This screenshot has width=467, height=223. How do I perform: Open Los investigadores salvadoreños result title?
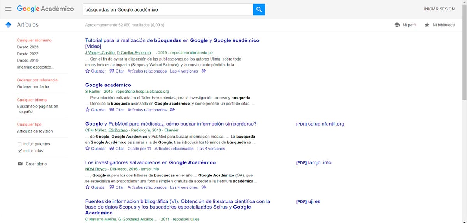pyautogui.click(x=150, y=162)
